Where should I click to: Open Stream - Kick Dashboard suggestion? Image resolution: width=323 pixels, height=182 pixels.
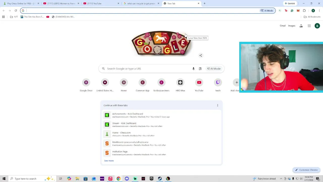[161, 125]
